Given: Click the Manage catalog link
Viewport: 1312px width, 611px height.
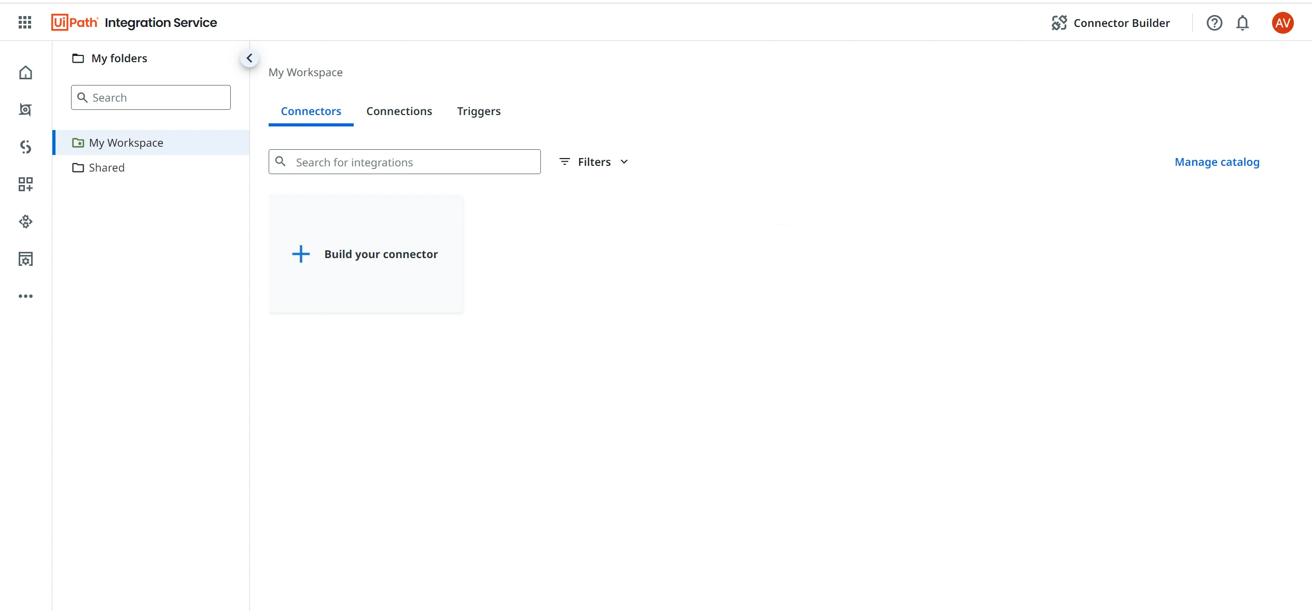Looking at the screenshot, I should (1217, 162).
